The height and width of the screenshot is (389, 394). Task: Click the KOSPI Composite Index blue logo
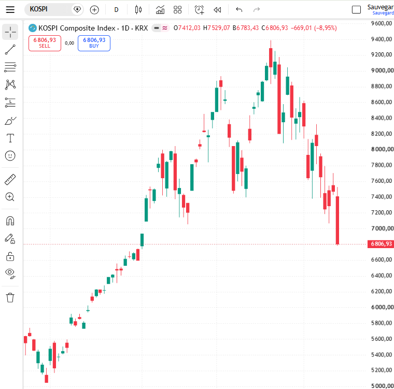tap(33, 28)
